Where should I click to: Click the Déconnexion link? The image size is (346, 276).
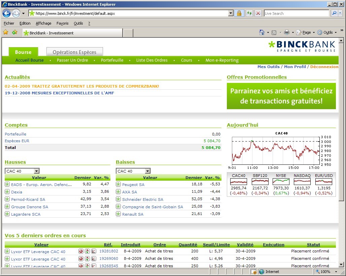coord(324,67)
